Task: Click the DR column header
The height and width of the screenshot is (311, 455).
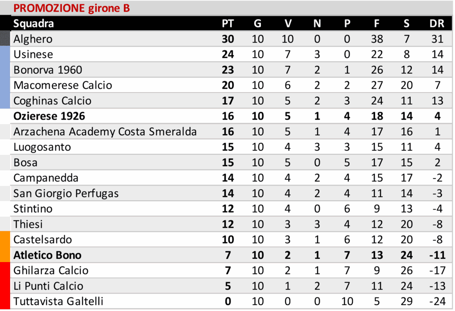Action: coord(437,24)
